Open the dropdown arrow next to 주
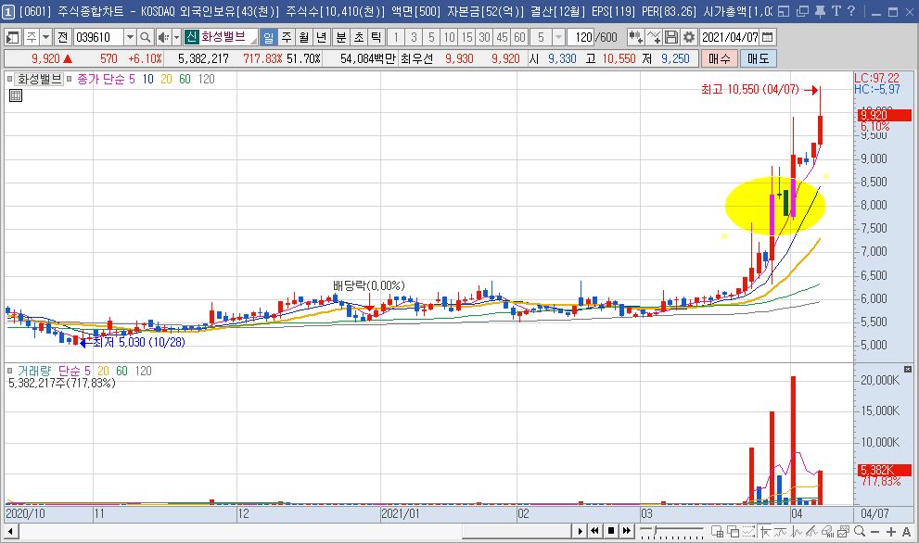Screen dimensions: 919x543 point(45,37)
